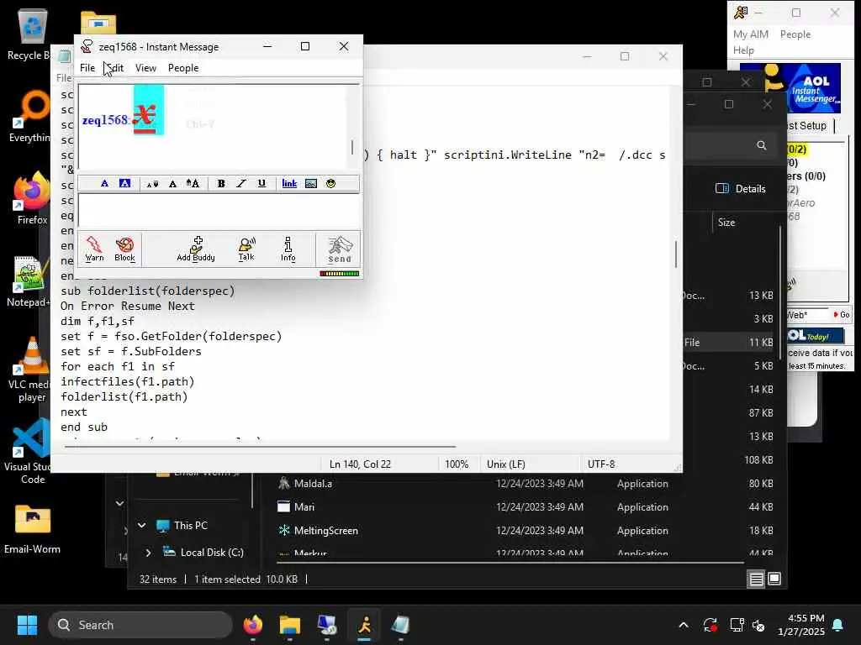Open the notification bell in the taskbar
Viewport: 861px width, 645px height.
coord(838,625)
